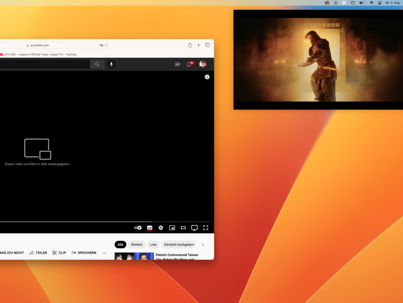
Task: Click the YouTube search magnifier button
Action: (97, 64)
